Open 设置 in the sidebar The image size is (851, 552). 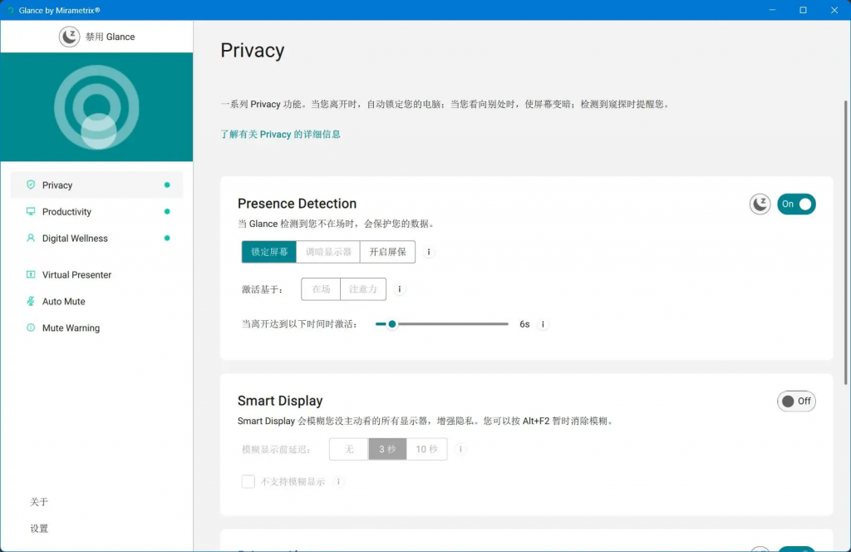pos(39,529)
